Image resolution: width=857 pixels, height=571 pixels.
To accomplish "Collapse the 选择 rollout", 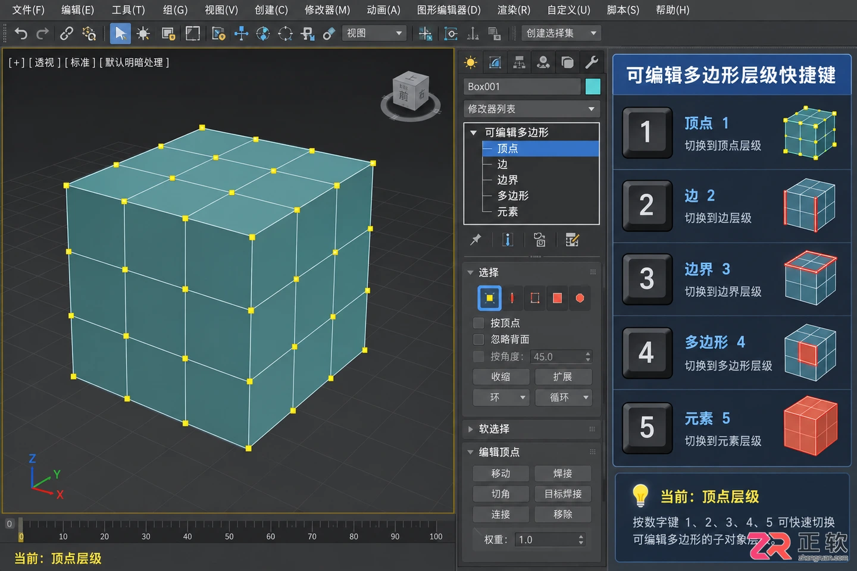I will point(471,272).
